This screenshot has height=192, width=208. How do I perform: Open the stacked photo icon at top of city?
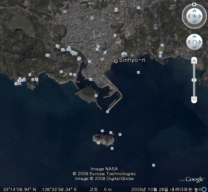point(116,10)
